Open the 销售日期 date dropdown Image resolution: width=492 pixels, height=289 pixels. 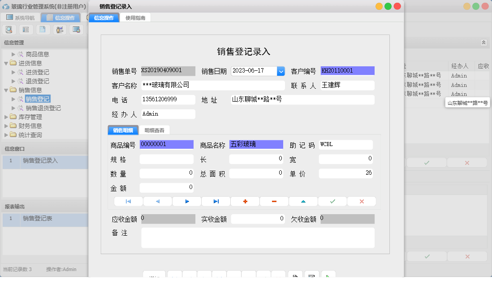coord(280,71)
